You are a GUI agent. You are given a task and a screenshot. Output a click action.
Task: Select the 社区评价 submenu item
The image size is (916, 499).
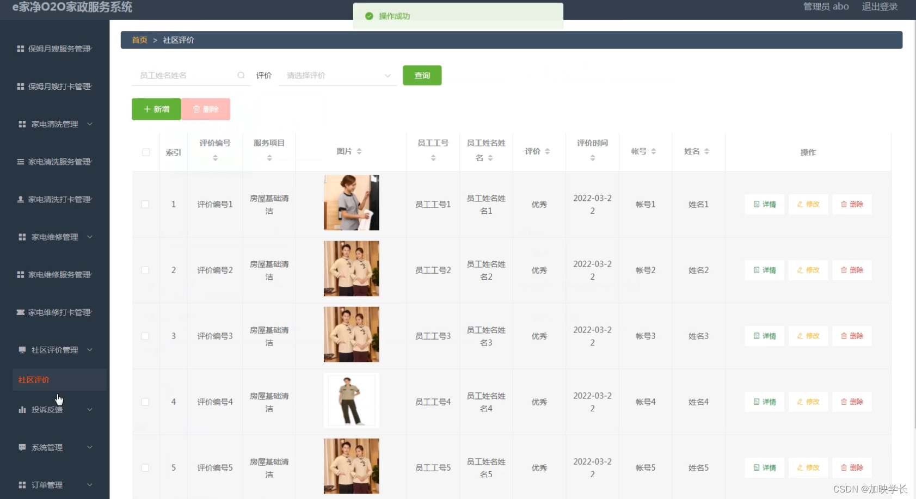pos(35,379)
